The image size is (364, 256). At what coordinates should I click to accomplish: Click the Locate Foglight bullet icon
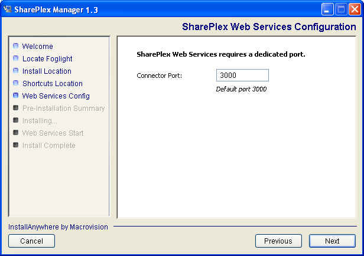point(16,58)
